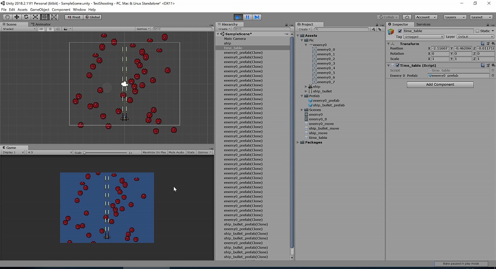496x269 pixels.
Task: Click the Position X value field
Action: point(440,48)
